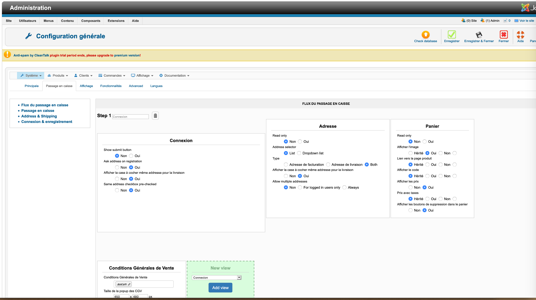Click the pencil icon next to aucun

tap(129, 284)
